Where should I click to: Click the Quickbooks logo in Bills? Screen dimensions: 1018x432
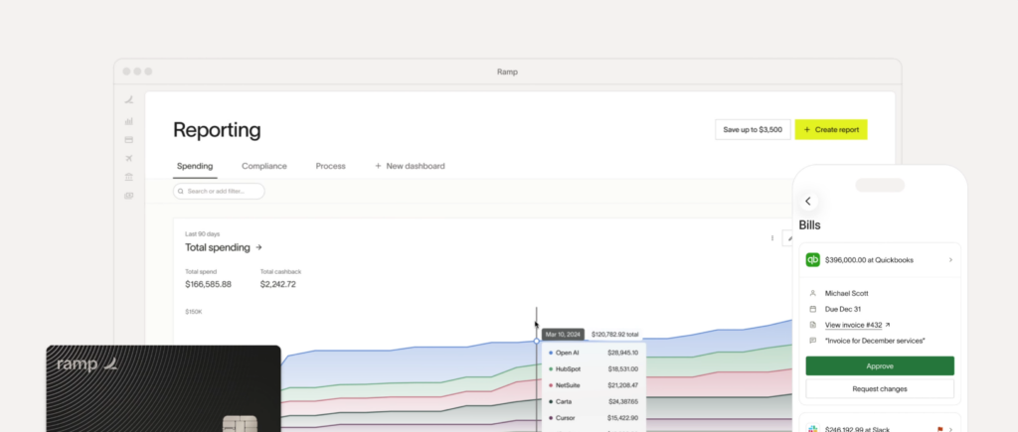coord(813,259)
